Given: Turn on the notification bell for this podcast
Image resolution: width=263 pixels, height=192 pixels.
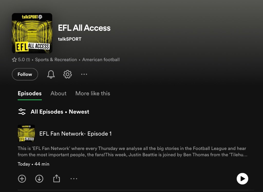Looking at the screenshot, I should click(51, 74).
